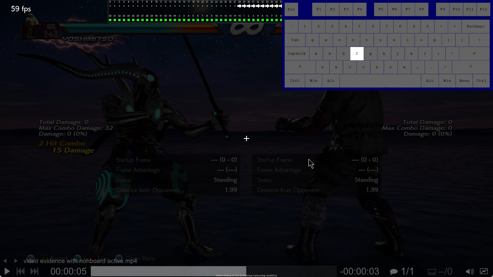Skip forward to the end of the video
The image size is (493, 277).
[x=34, y=271]
